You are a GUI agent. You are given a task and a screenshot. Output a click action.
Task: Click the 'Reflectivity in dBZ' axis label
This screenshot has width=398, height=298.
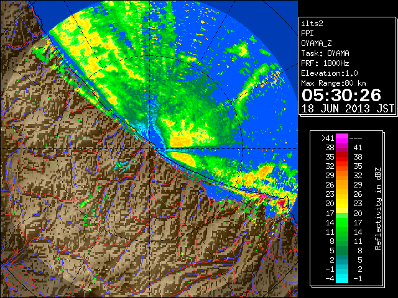378,209
